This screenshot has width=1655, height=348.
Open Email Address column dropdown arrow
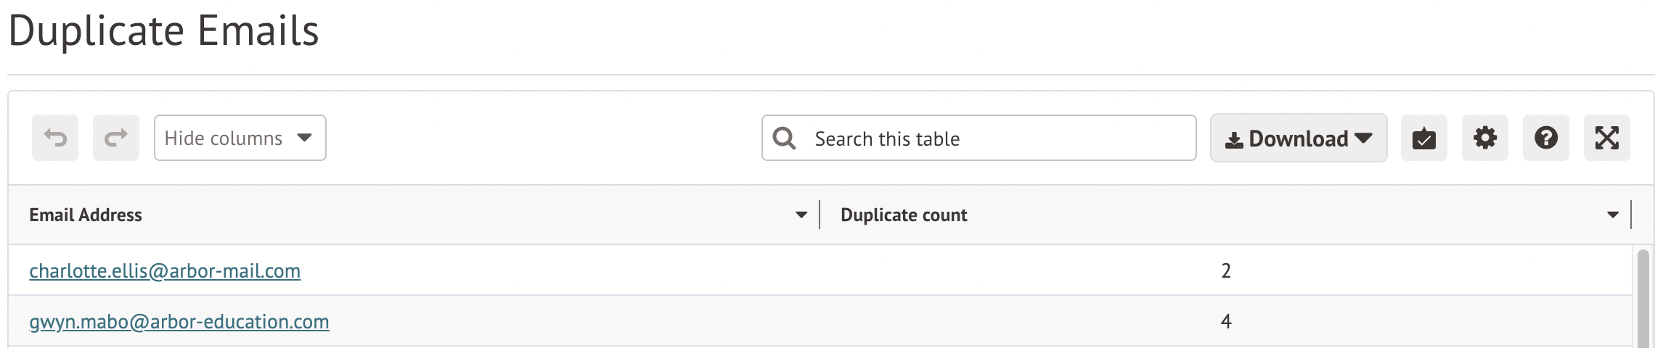point(801,215)
